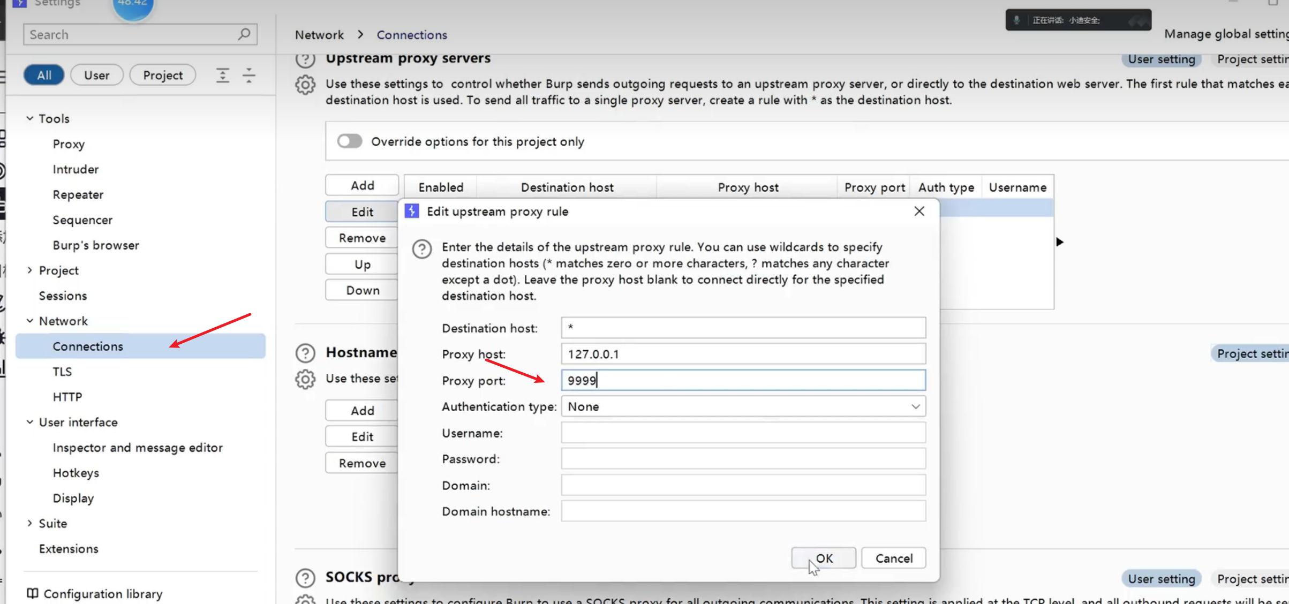This screenshot has width=1289, height=604.
Task: Open TLS settings in sidebar
Action: click(x=62, y=372)
